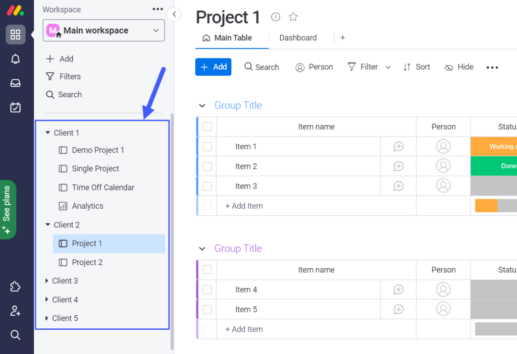Assign a person to Item 1
This screenshot has width=517, height=354.
[443, 147]
